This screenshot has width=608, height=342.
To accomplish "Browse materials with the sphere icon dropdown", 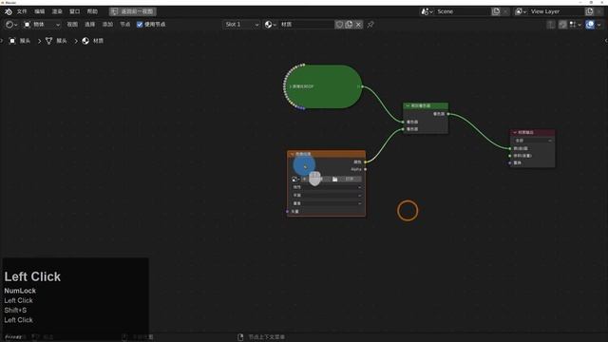I will click(270, 25).
